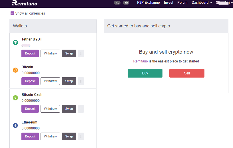Click the 'Buy and sell crypto now' heading

tap(166, 52)
